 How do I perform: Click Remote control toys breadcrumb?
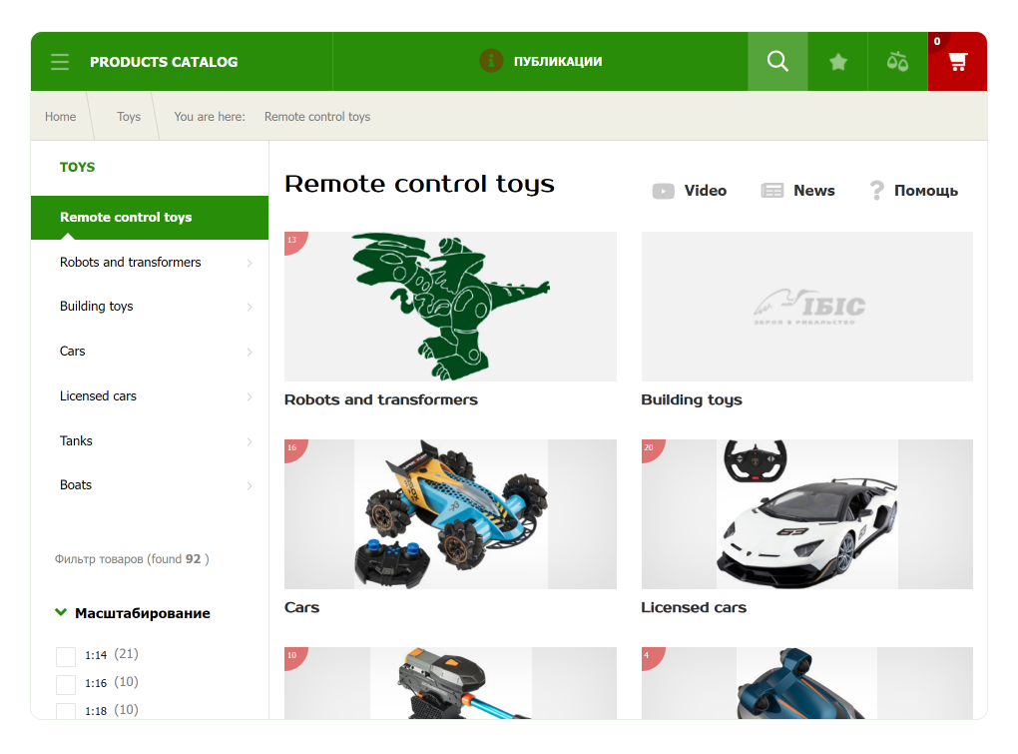pyautogui.click(x=316, y=117)
